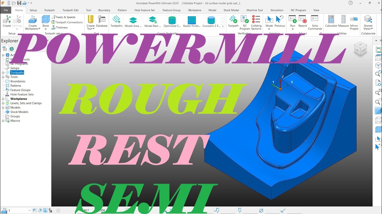
Task: Open the Thickness settings
Action: (59, 28)
